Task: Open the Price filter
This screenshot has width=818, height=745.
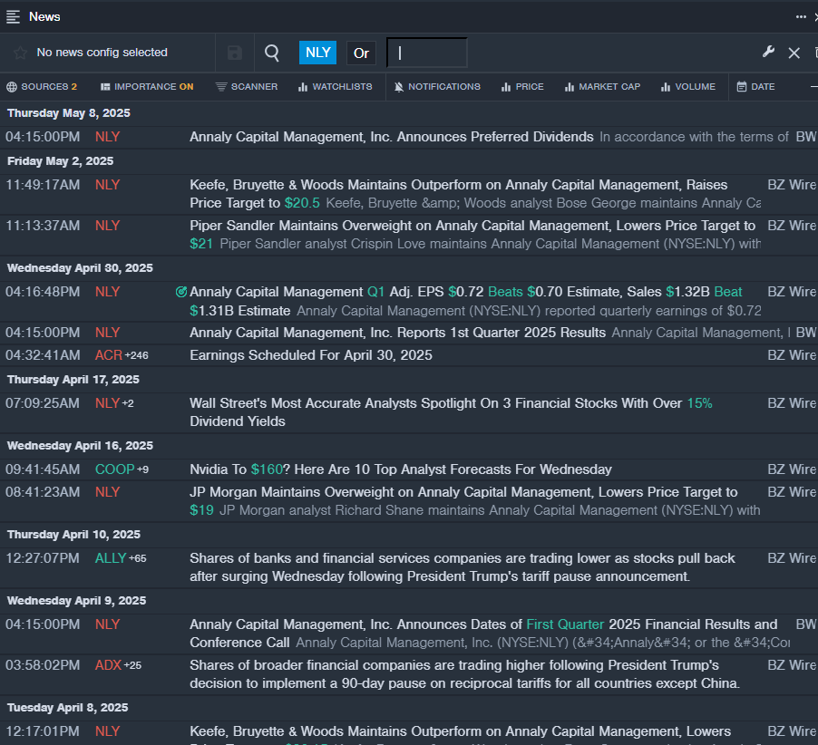Action: click(x=522, y=86)
